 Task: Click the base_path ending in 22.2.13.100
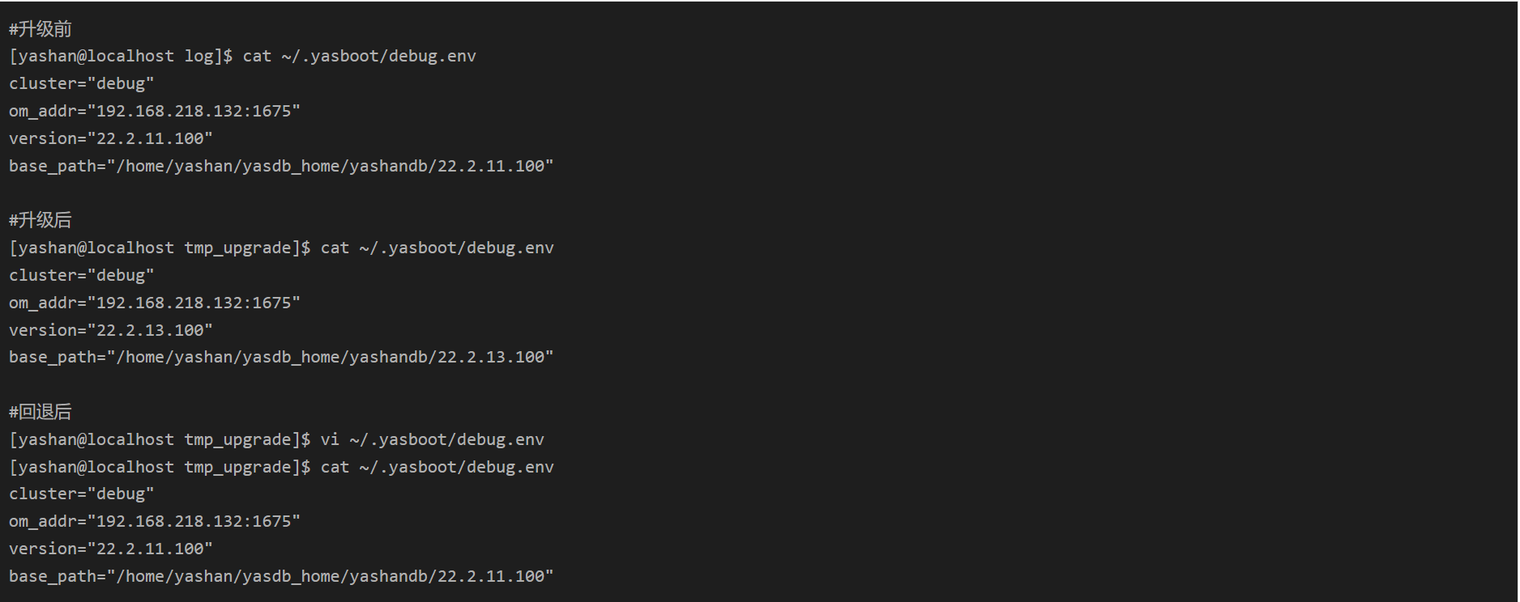point(281,357)
